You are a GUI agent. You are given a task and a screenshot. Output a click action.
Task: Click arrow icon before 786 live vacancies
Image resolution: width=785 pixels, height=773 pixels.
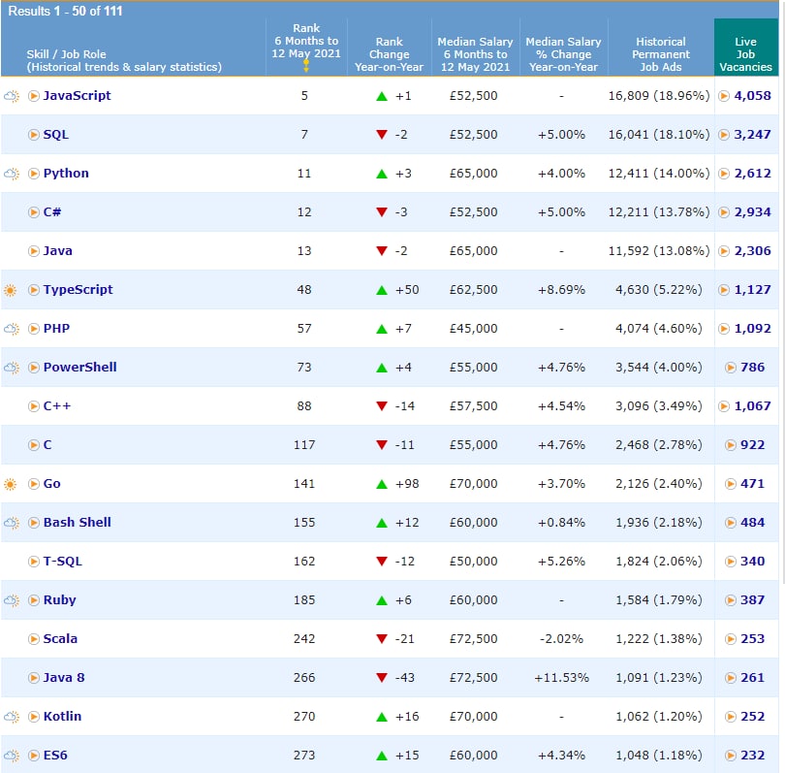731,368
